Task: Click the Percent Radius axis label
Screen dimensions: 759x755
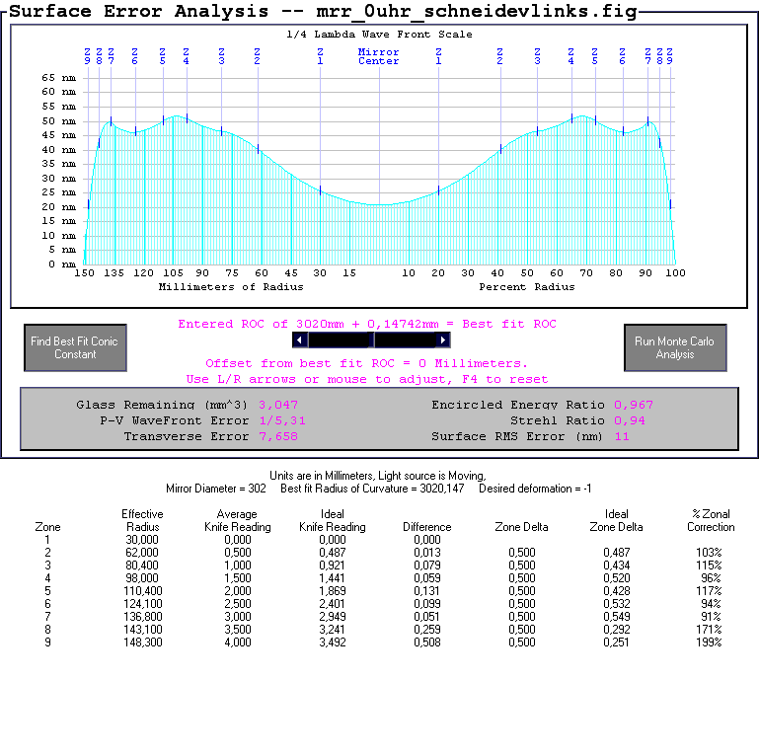Action: pos(527,287)
